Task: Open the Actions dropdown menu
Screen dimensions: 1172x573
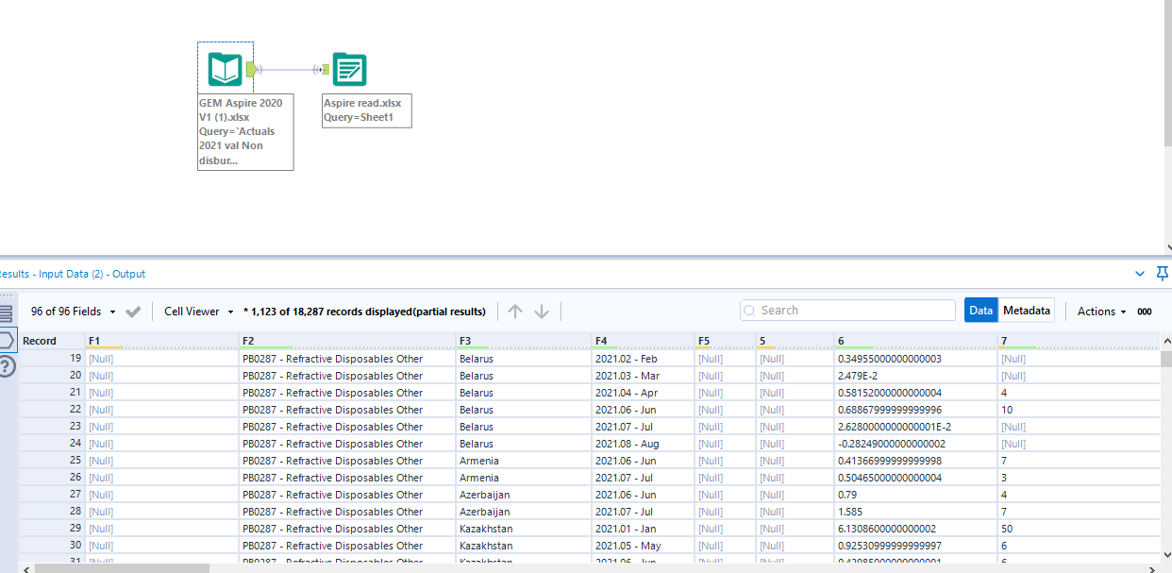Action: click(x=1102, y=312)
